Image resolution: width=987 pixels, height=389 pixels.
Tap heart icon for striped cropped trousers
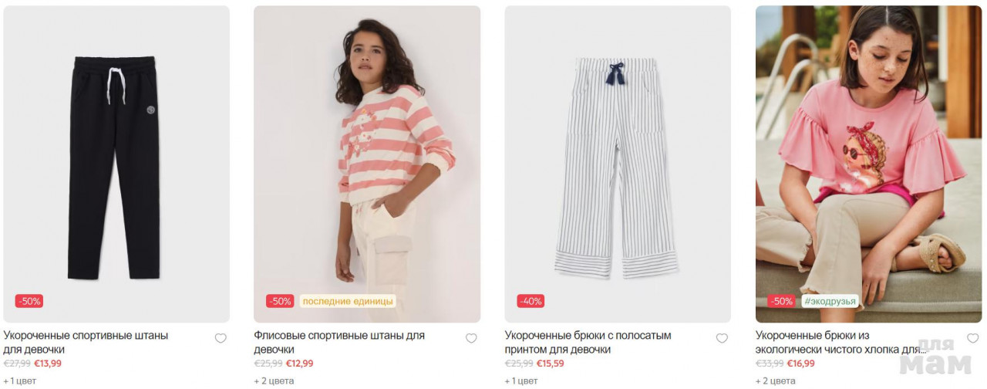(x=722, y=338)
